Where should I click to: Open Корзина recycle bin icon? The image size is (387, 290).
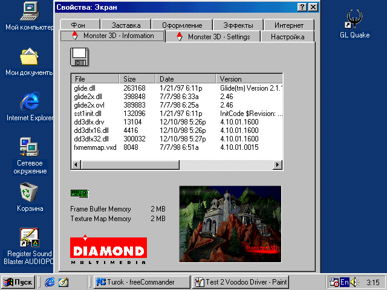(29, 192)
